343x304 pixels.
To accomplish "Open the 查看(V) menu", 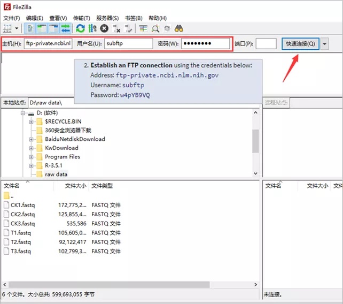I will click(x=58, y=18).
